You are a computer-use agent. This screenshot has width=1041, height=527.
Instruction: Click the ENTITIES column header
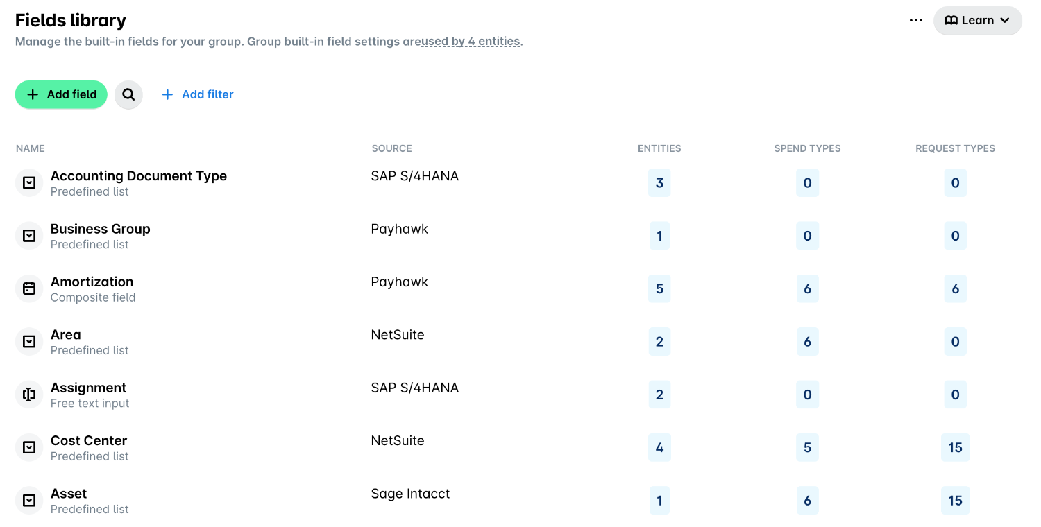tap(659, 148)
